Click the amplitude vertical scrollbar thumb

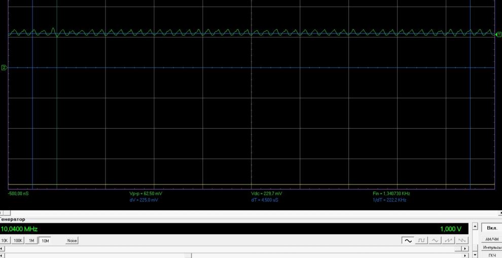click(x=475, y=248)
